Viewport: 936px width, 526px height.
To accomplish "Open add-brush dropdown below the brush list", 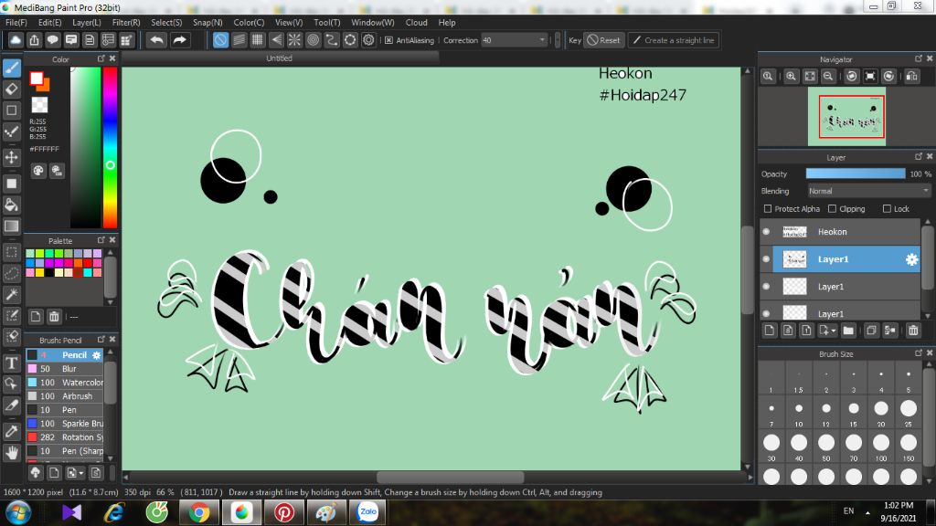I will click(81, 473).
